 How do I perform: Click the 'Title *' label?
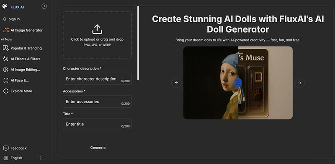point(68,114)
